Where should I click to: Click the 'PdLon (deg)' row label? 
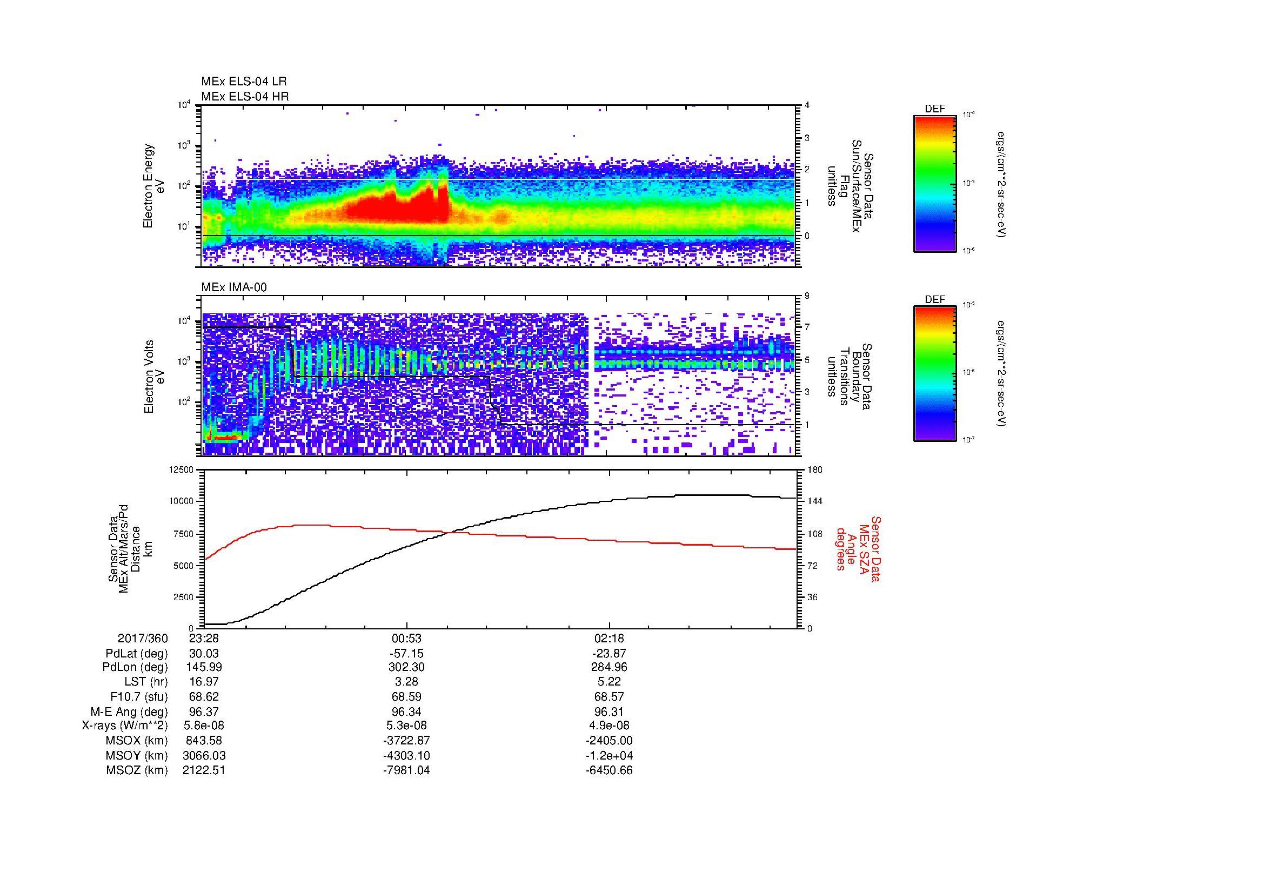pyautogui.click(x=135, y=667)
